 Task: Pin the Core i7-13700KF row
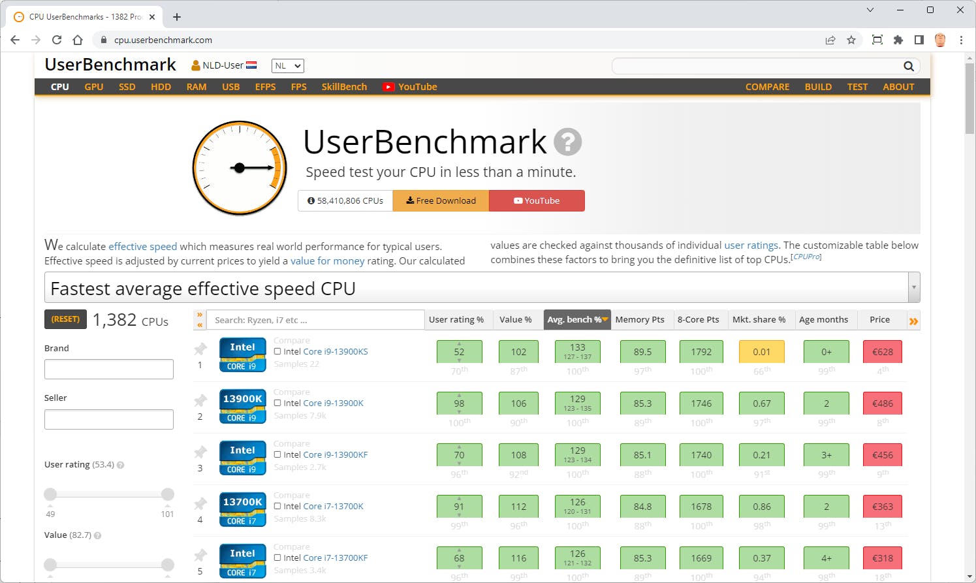tap(200, 556)
